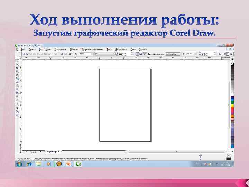Select the Smart Fill tool
This screenshot has height=187, width=249.
(x=17, y=78)
